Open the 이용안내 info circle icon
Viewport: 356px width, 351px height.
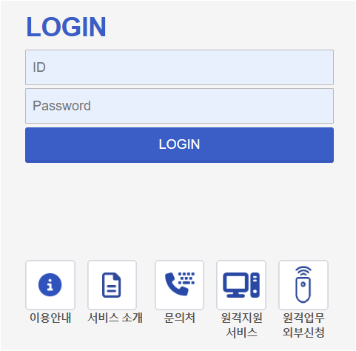tap(50, 285)
